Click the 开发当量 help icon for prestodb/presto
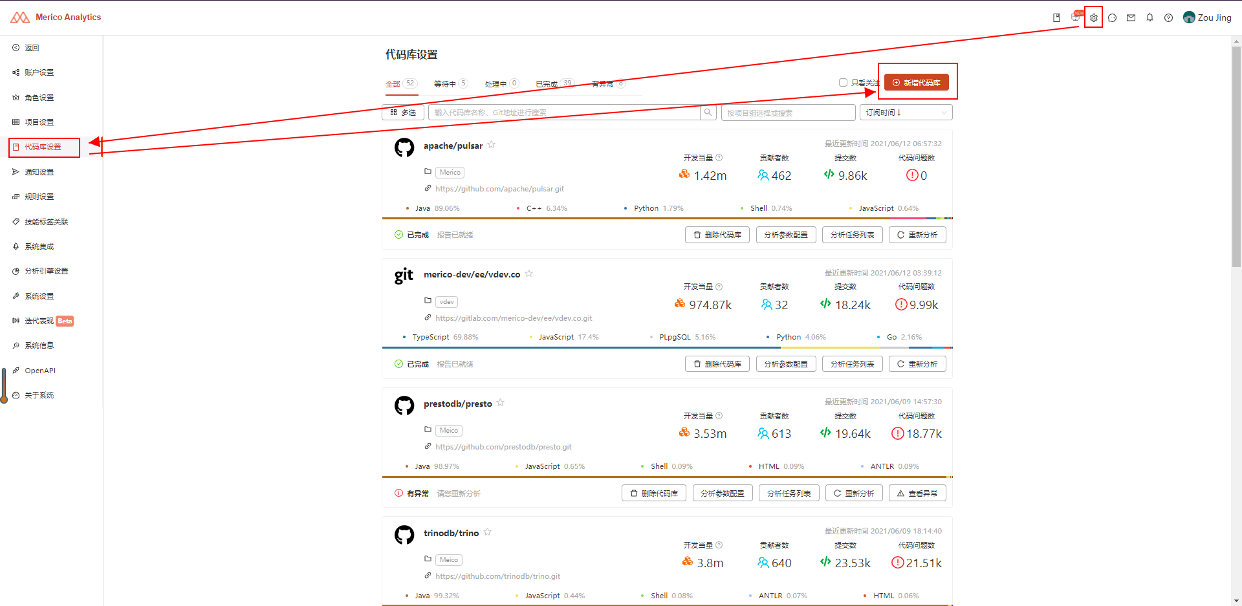The image size is (1242, 606). tap(719, 416)
